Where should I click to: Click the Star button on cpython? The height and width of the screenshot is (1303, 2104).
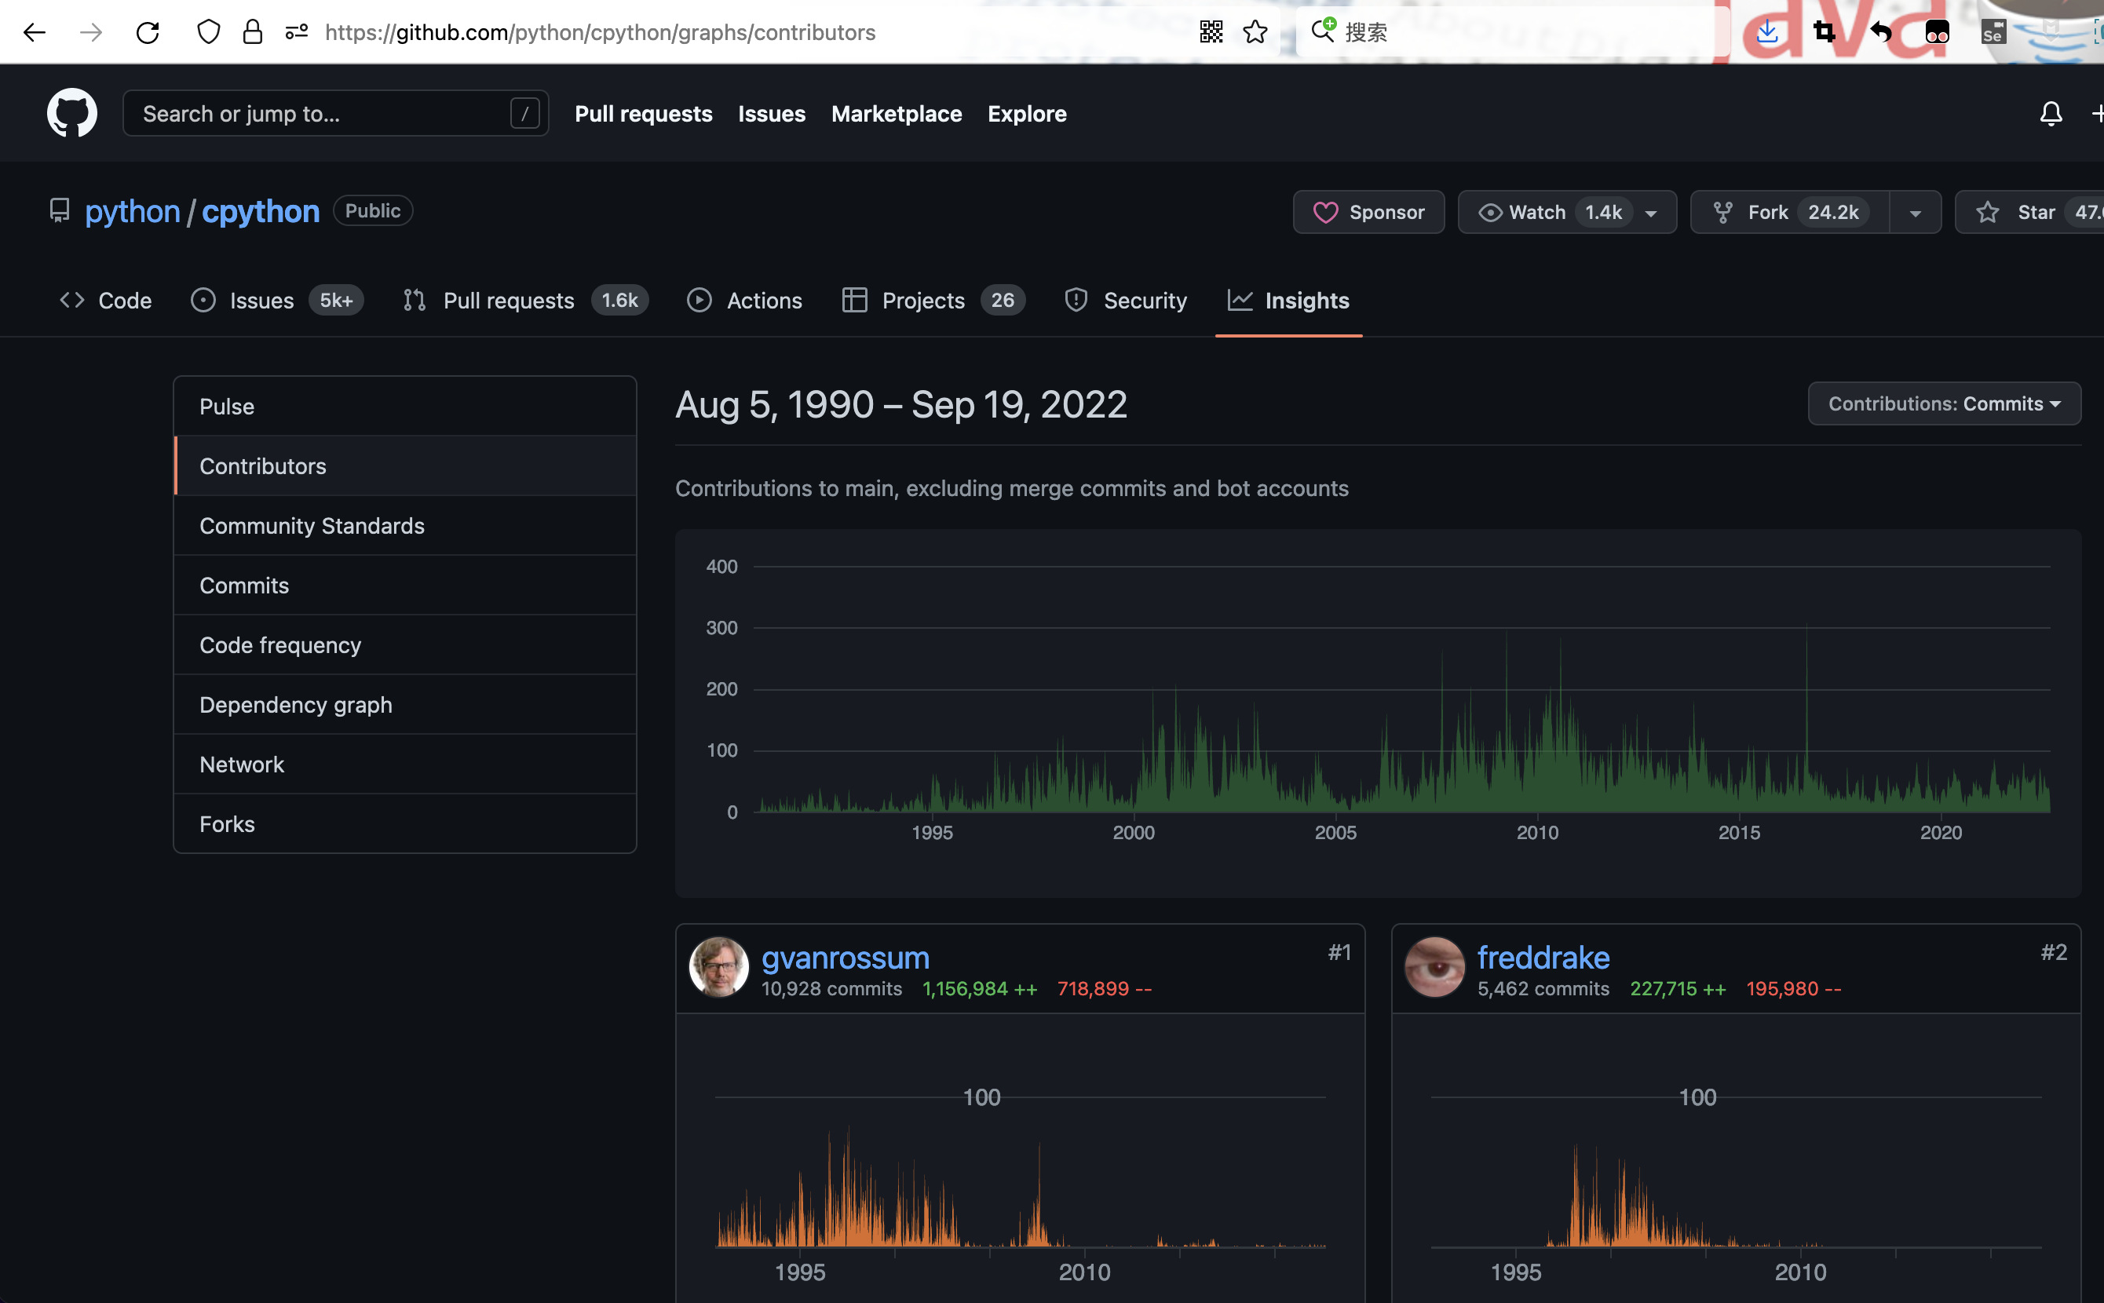point(2030,212)
